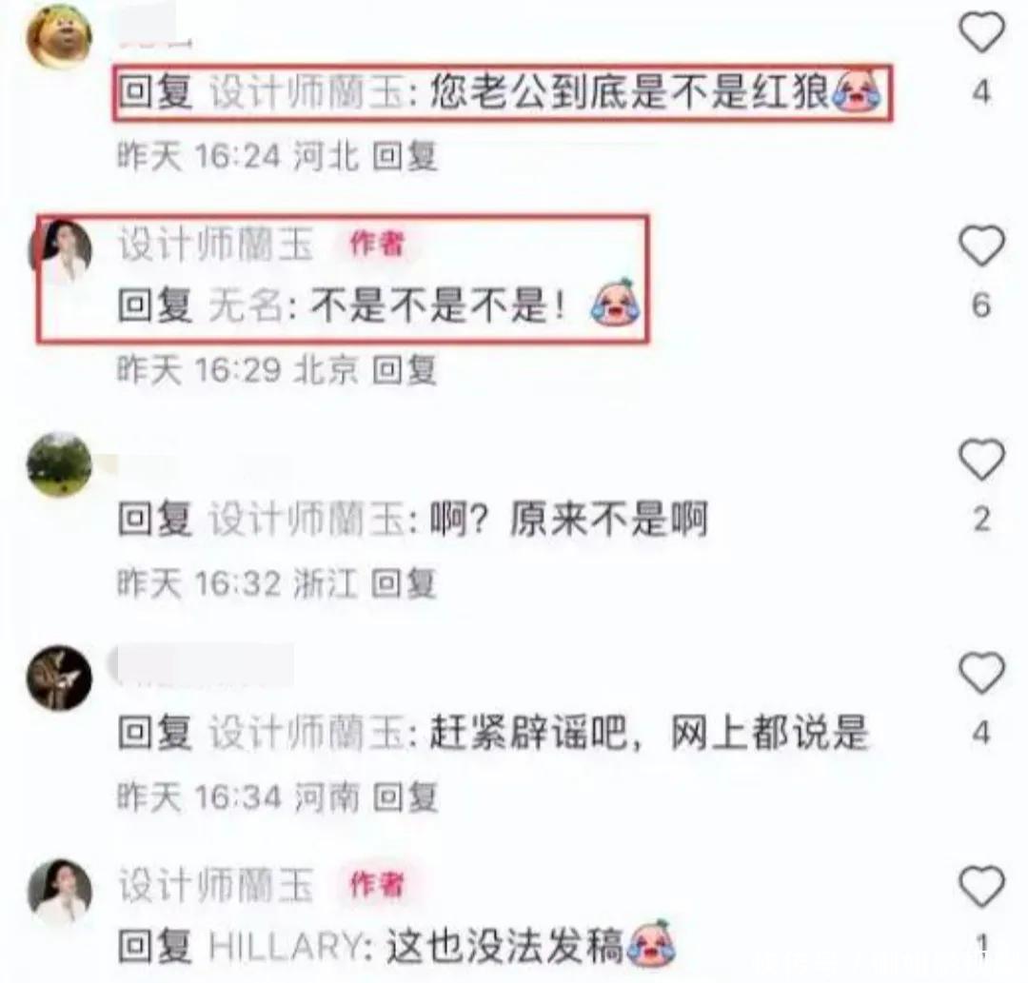Viewport: 1028px width, 983px height.
Task: Open 设计师蘭玉 username above 不是不是不是 reply
Action: (216, 244)
